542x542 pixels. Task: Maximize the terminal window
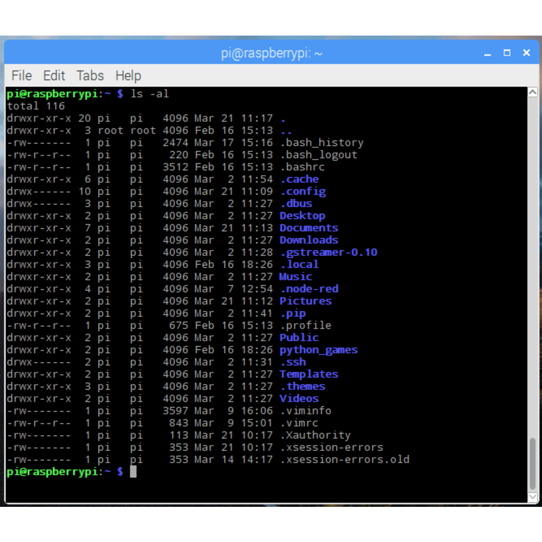(507, 53)
